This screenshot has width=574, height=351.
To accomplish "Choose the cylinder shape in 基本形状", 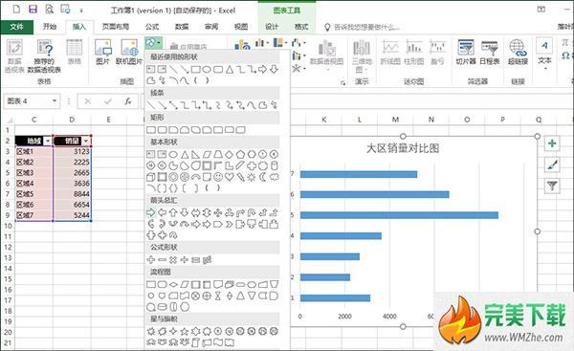I will [275, 165].
